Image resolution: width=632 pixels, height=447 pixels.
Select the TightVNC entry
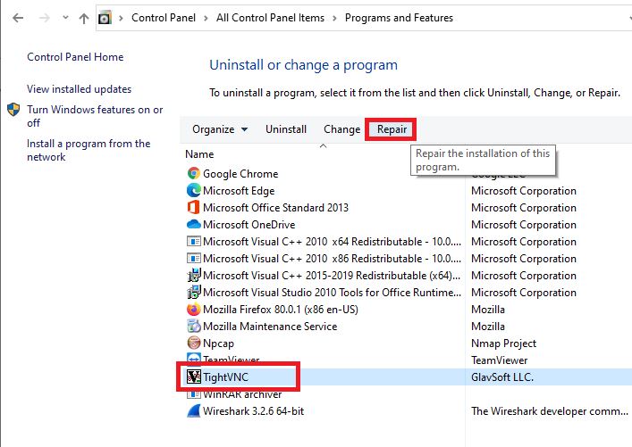225,377
